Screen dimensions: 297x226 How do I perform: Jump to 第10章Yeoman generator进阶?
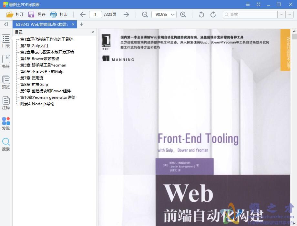(x=48, y=97)
